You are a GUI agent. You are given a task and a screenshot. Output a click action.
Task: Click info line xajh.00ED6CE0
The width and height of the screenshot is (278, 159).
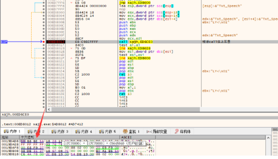tap(15, 114)
